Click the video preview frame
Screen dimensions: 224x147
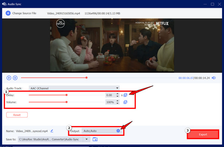[x=112, y=45]
